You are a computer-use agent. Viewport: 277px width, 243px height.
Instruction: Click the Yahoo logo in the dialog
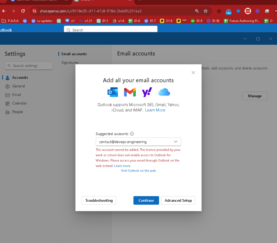(x=147, y=92)
